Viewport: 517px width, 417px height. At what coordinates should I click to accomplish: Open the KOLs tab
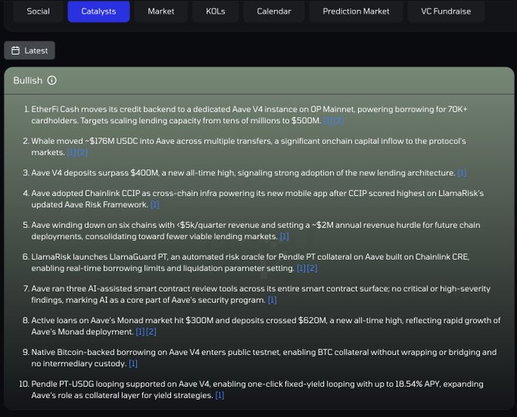(215, 11)
